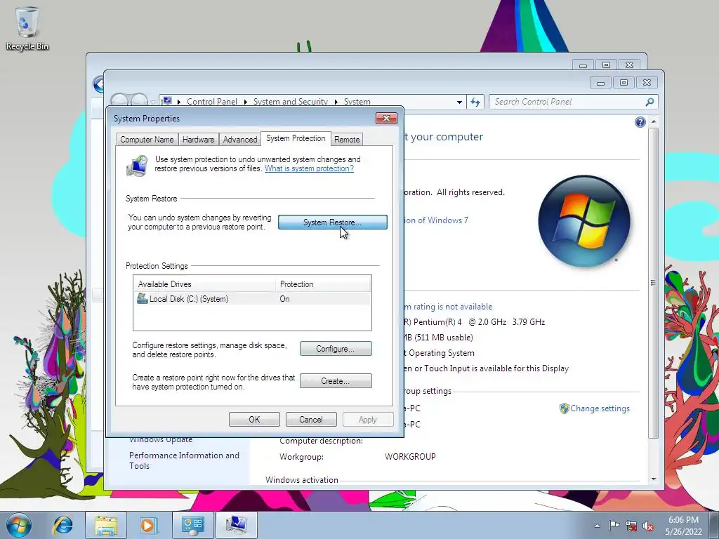The height and width of the screenshot is (539, 719).
Task: Open the Recycle Bin desktop icon
Action: pos(27,28)
